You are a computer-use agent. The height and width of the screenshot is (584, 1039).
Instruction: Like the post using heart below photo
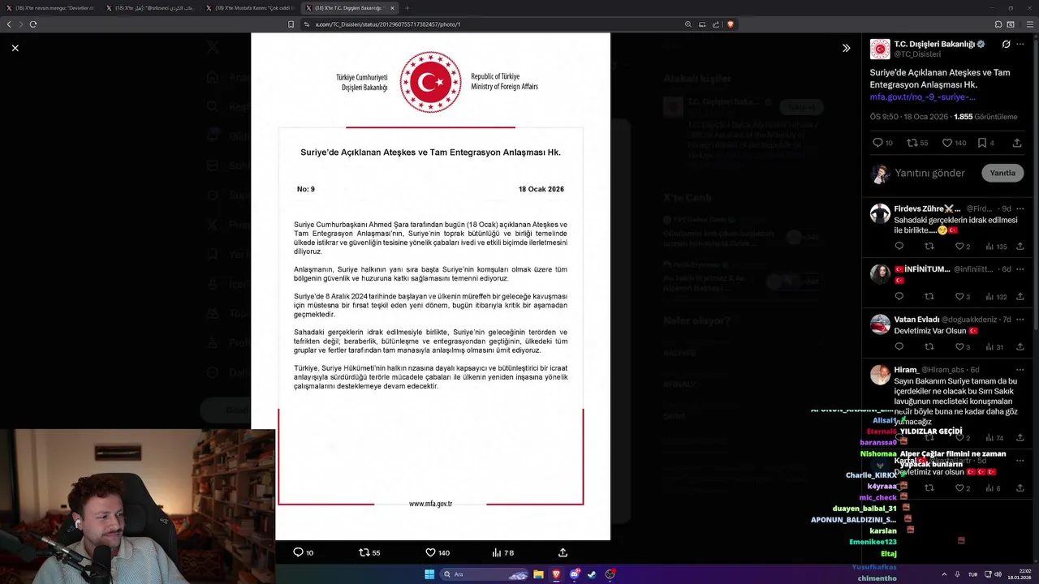pos(430,552)
